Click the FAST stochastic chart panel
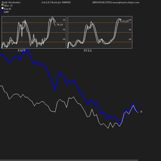 [x=34, y=32]
